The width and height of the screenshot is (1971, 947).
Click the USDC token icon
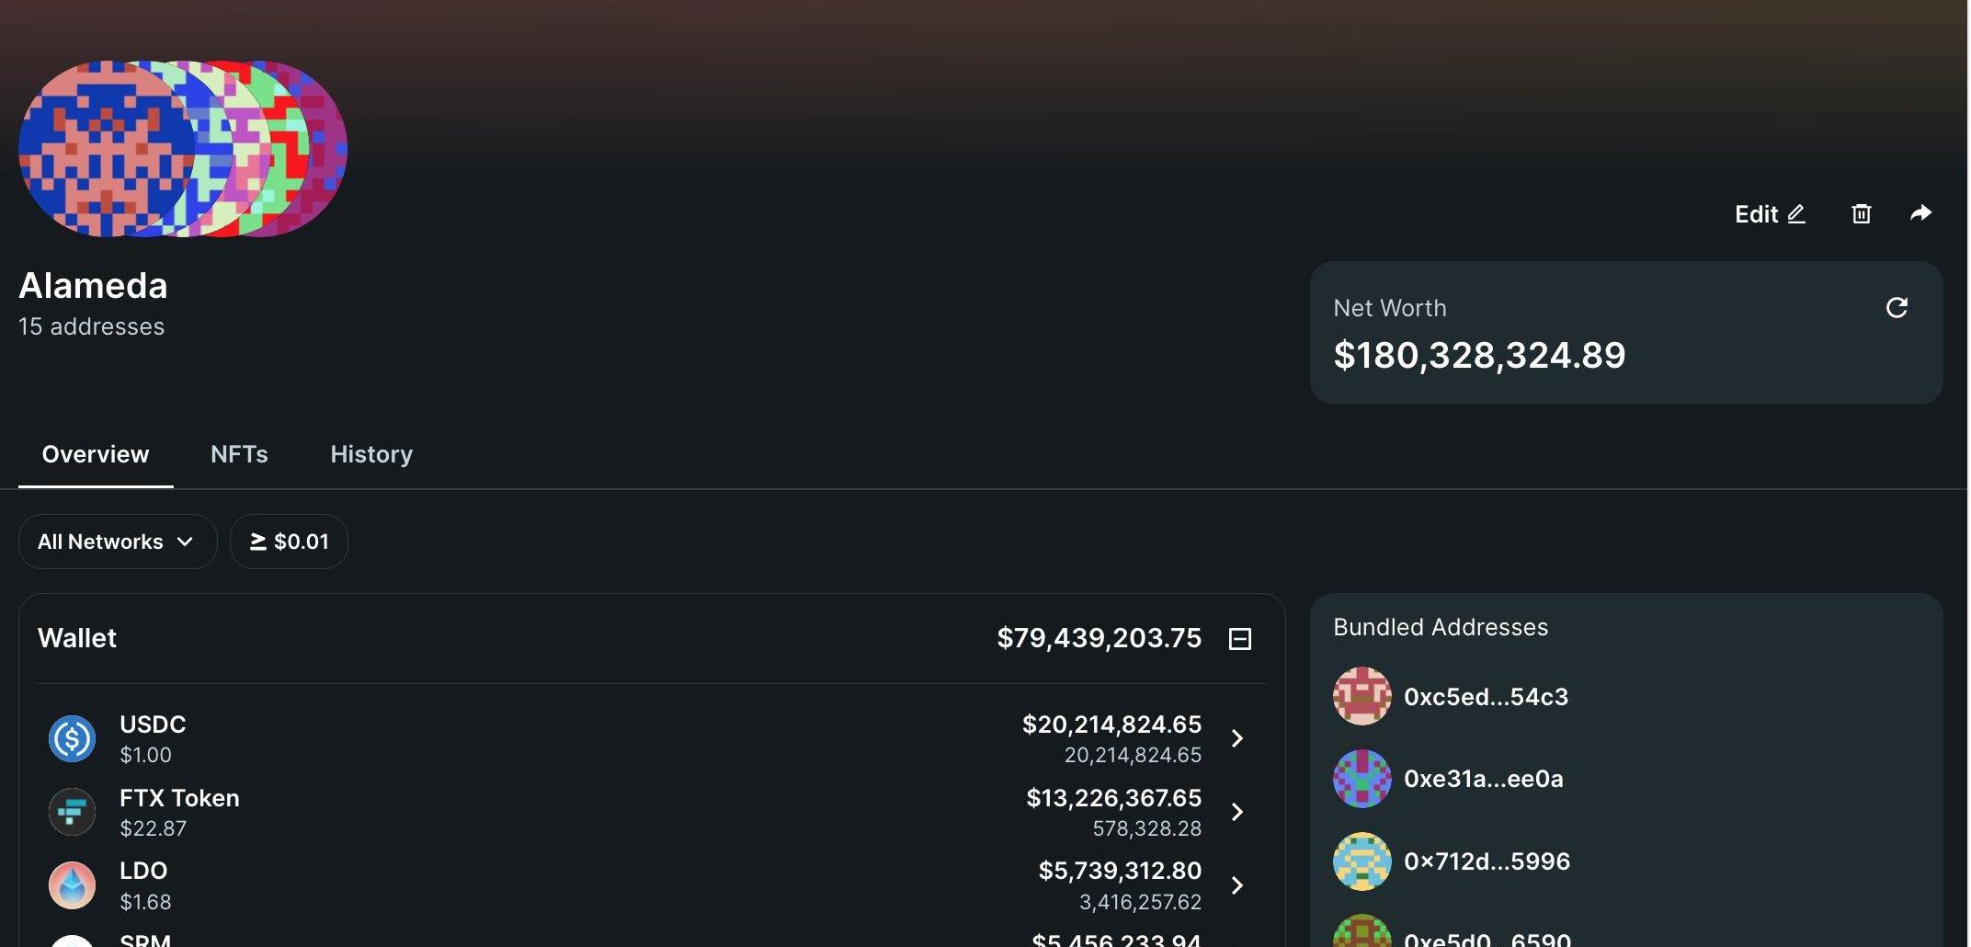tap(72, 738)
